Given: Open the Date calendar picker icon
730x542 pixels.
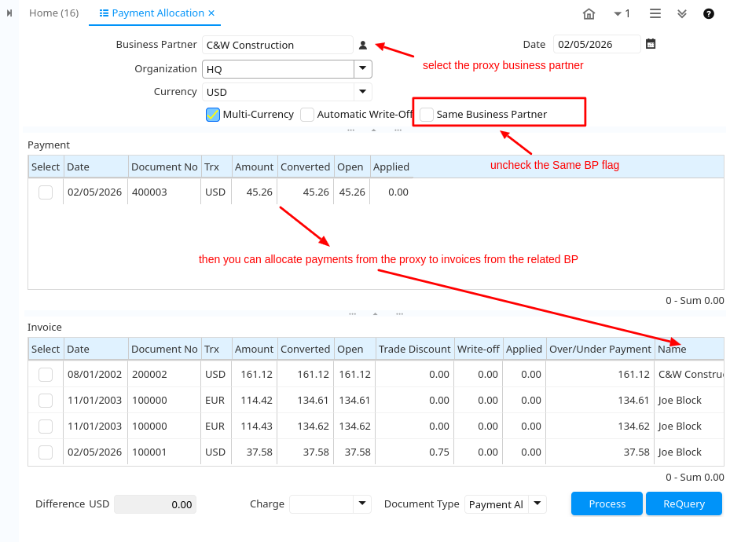Looking at the screenshot, I should 651,45.
